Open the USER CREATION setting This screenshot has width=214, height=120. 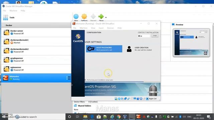click(139, 49)
